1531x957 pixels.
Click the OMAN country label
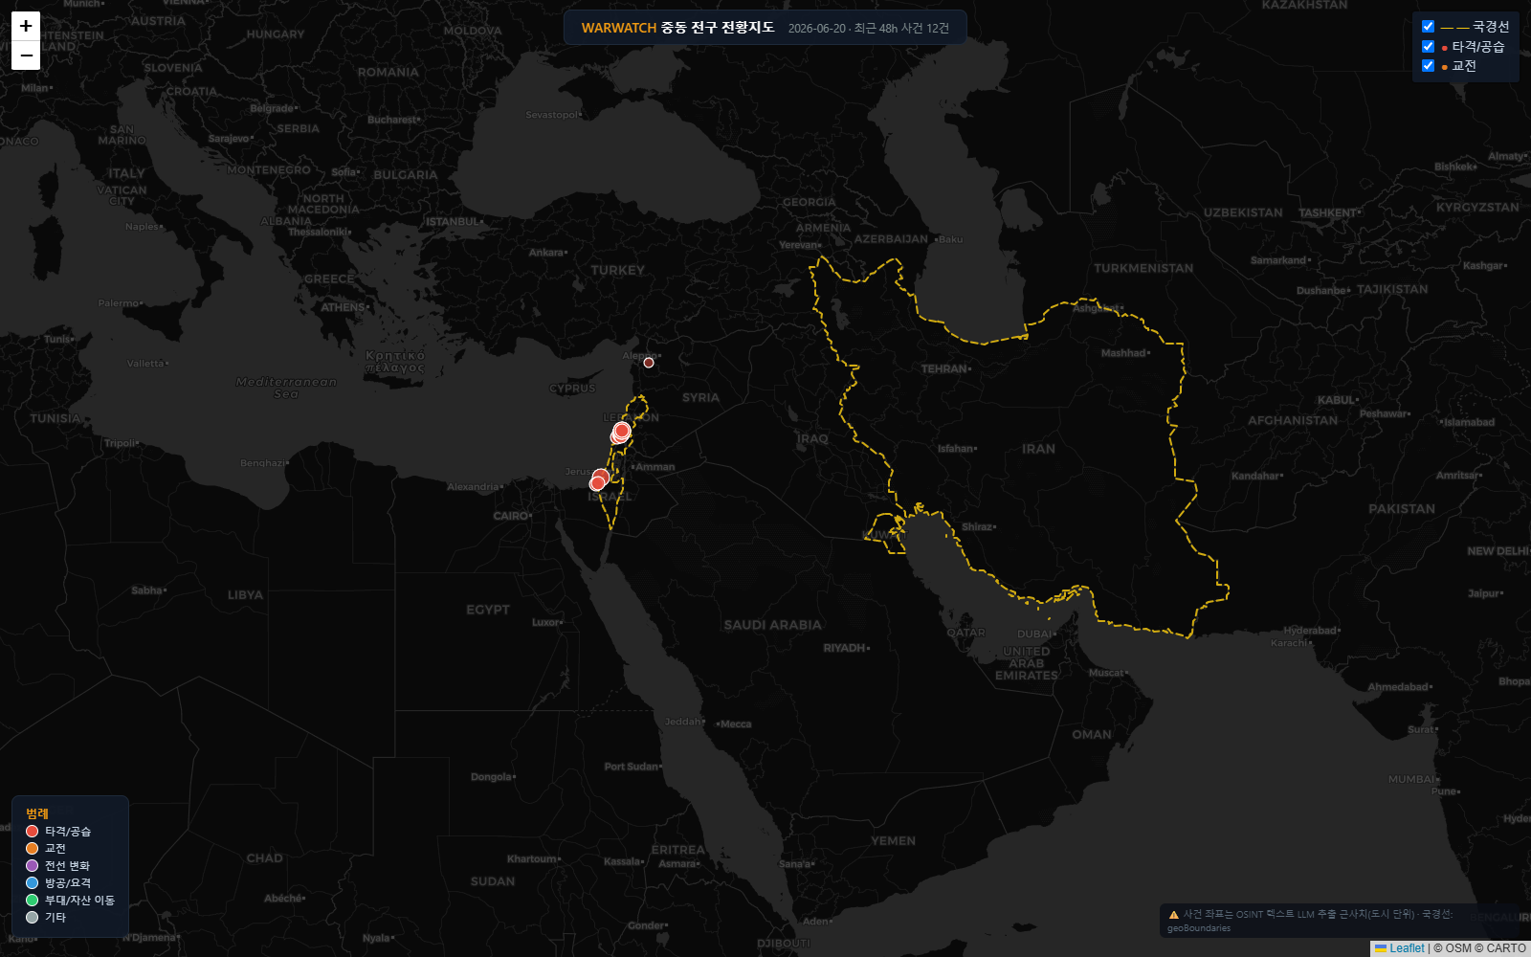point(1092,735)
